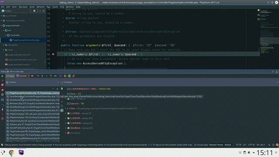Stop debugging with red square icon
Viewport: 279px width, 157px height.
(3, 85)
